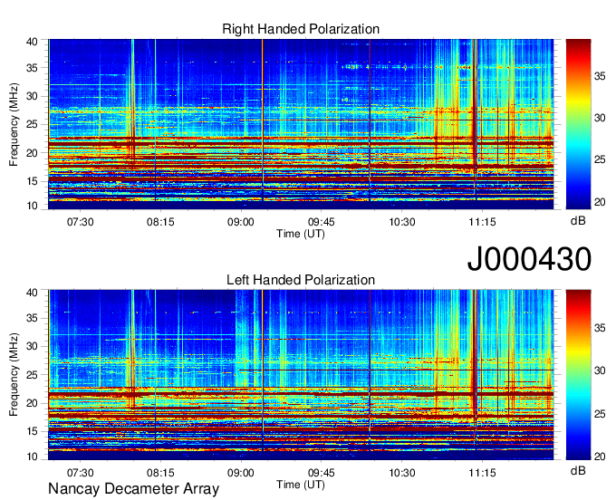Click the 30 dB label on lower colorbar
616x500 pixels.
point(600,370)
